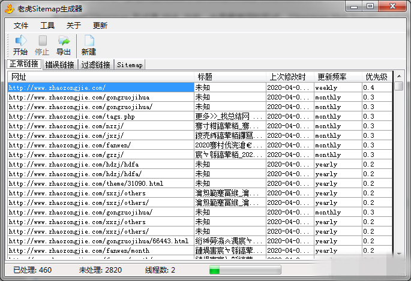This screenshot has width=411, height=281.
Task: Select the /fanwen/month URL row
Action: coord(200,250)
